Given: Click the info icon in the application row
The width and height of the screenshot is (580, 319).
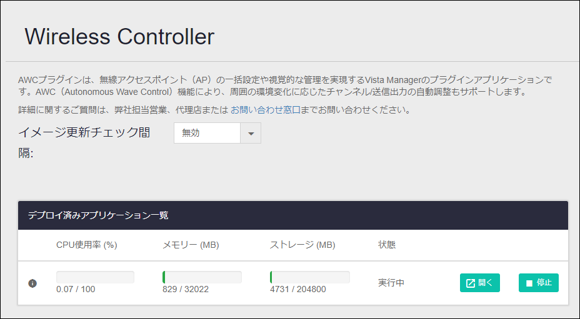Looking at the screenshot, I should pyautogui.click(x=32, y=283).
